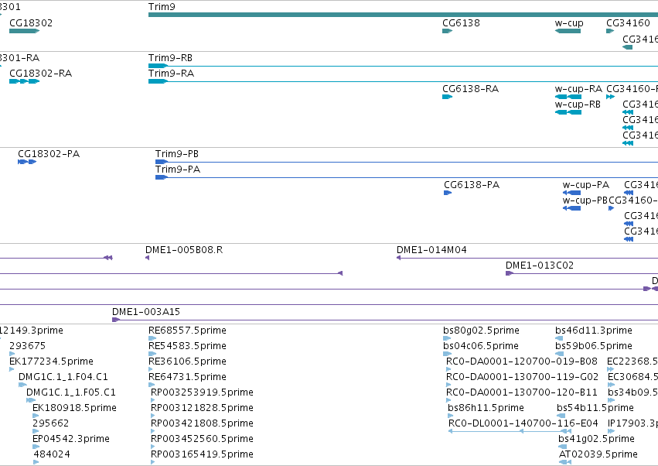Select the w-cup-PA protein glyph
This screenshot has width=658, height=466.
tap(571, 193)
